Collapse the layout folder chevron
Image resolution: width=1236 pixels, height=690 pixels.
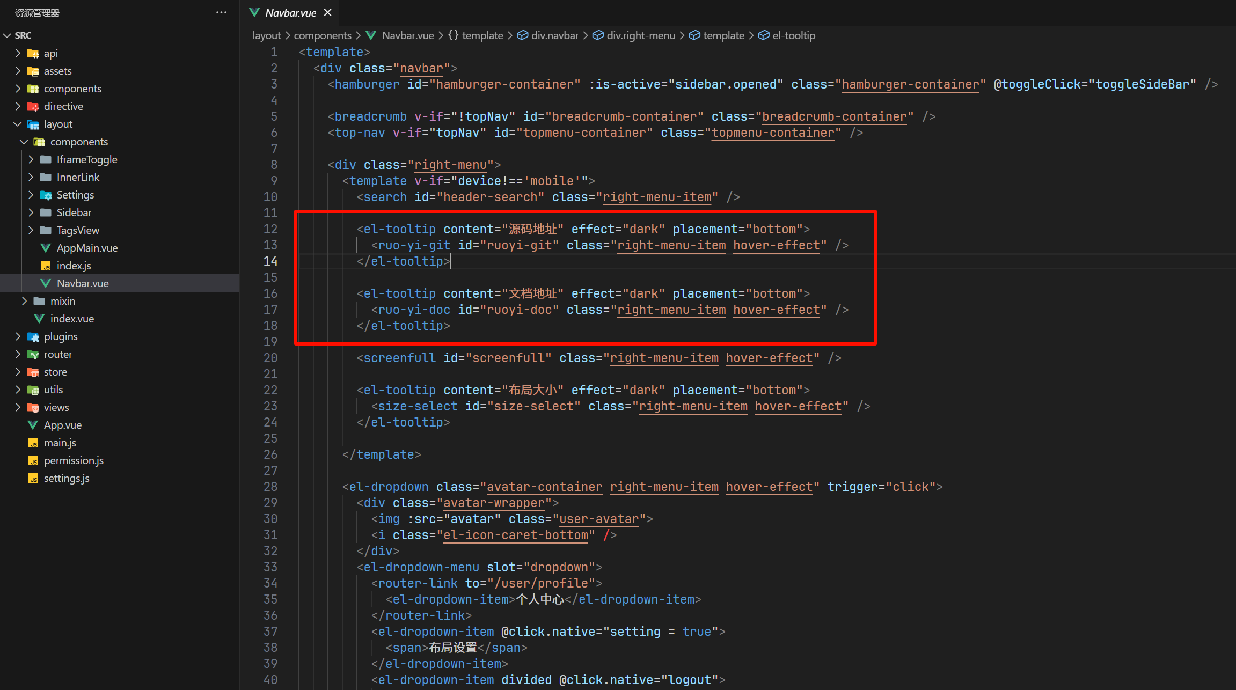18,124
